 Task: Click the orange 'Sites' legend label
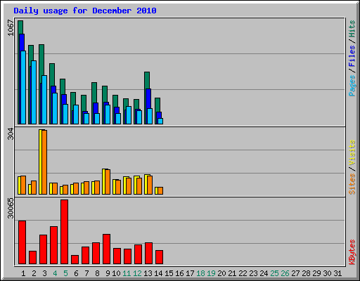click(x=352, y=184)
